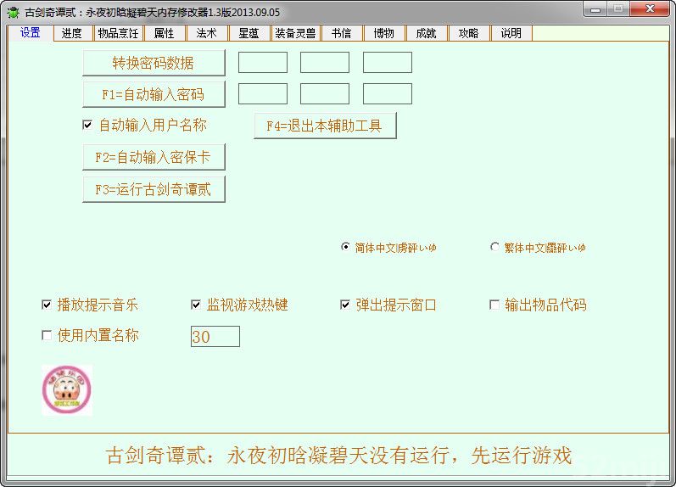
Task: Click the green bug application icon
Action: point(14,12)
